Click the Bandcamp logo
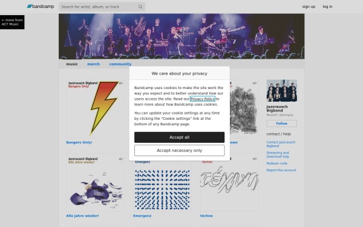The image size is (363, 227). pyautogui.click(x=41, y=7)
